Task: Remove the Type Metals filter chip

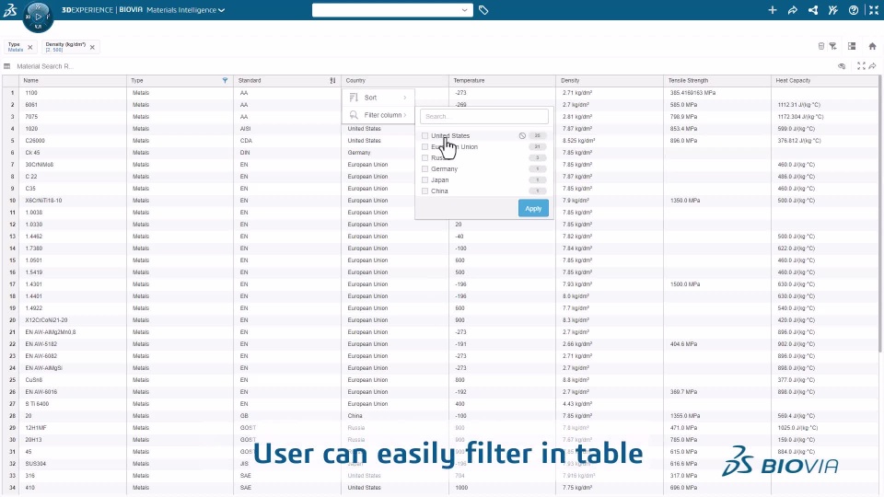Action: point(29,47)
